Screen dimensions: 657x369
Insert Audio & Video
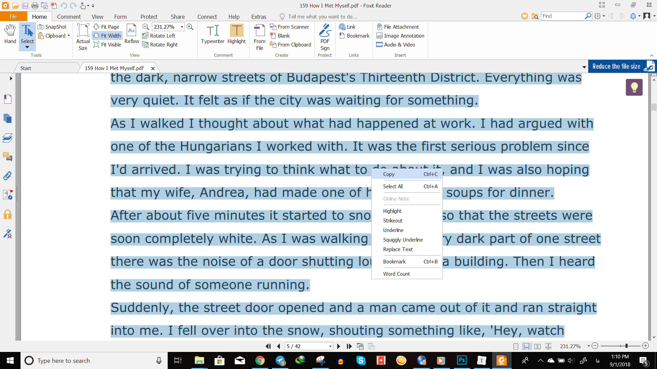396,44
